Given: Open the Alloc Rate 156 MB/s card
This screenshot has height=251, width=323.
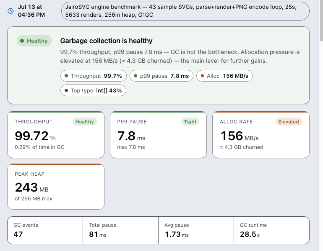Looking at the screenshot, I should pos(261,135).
